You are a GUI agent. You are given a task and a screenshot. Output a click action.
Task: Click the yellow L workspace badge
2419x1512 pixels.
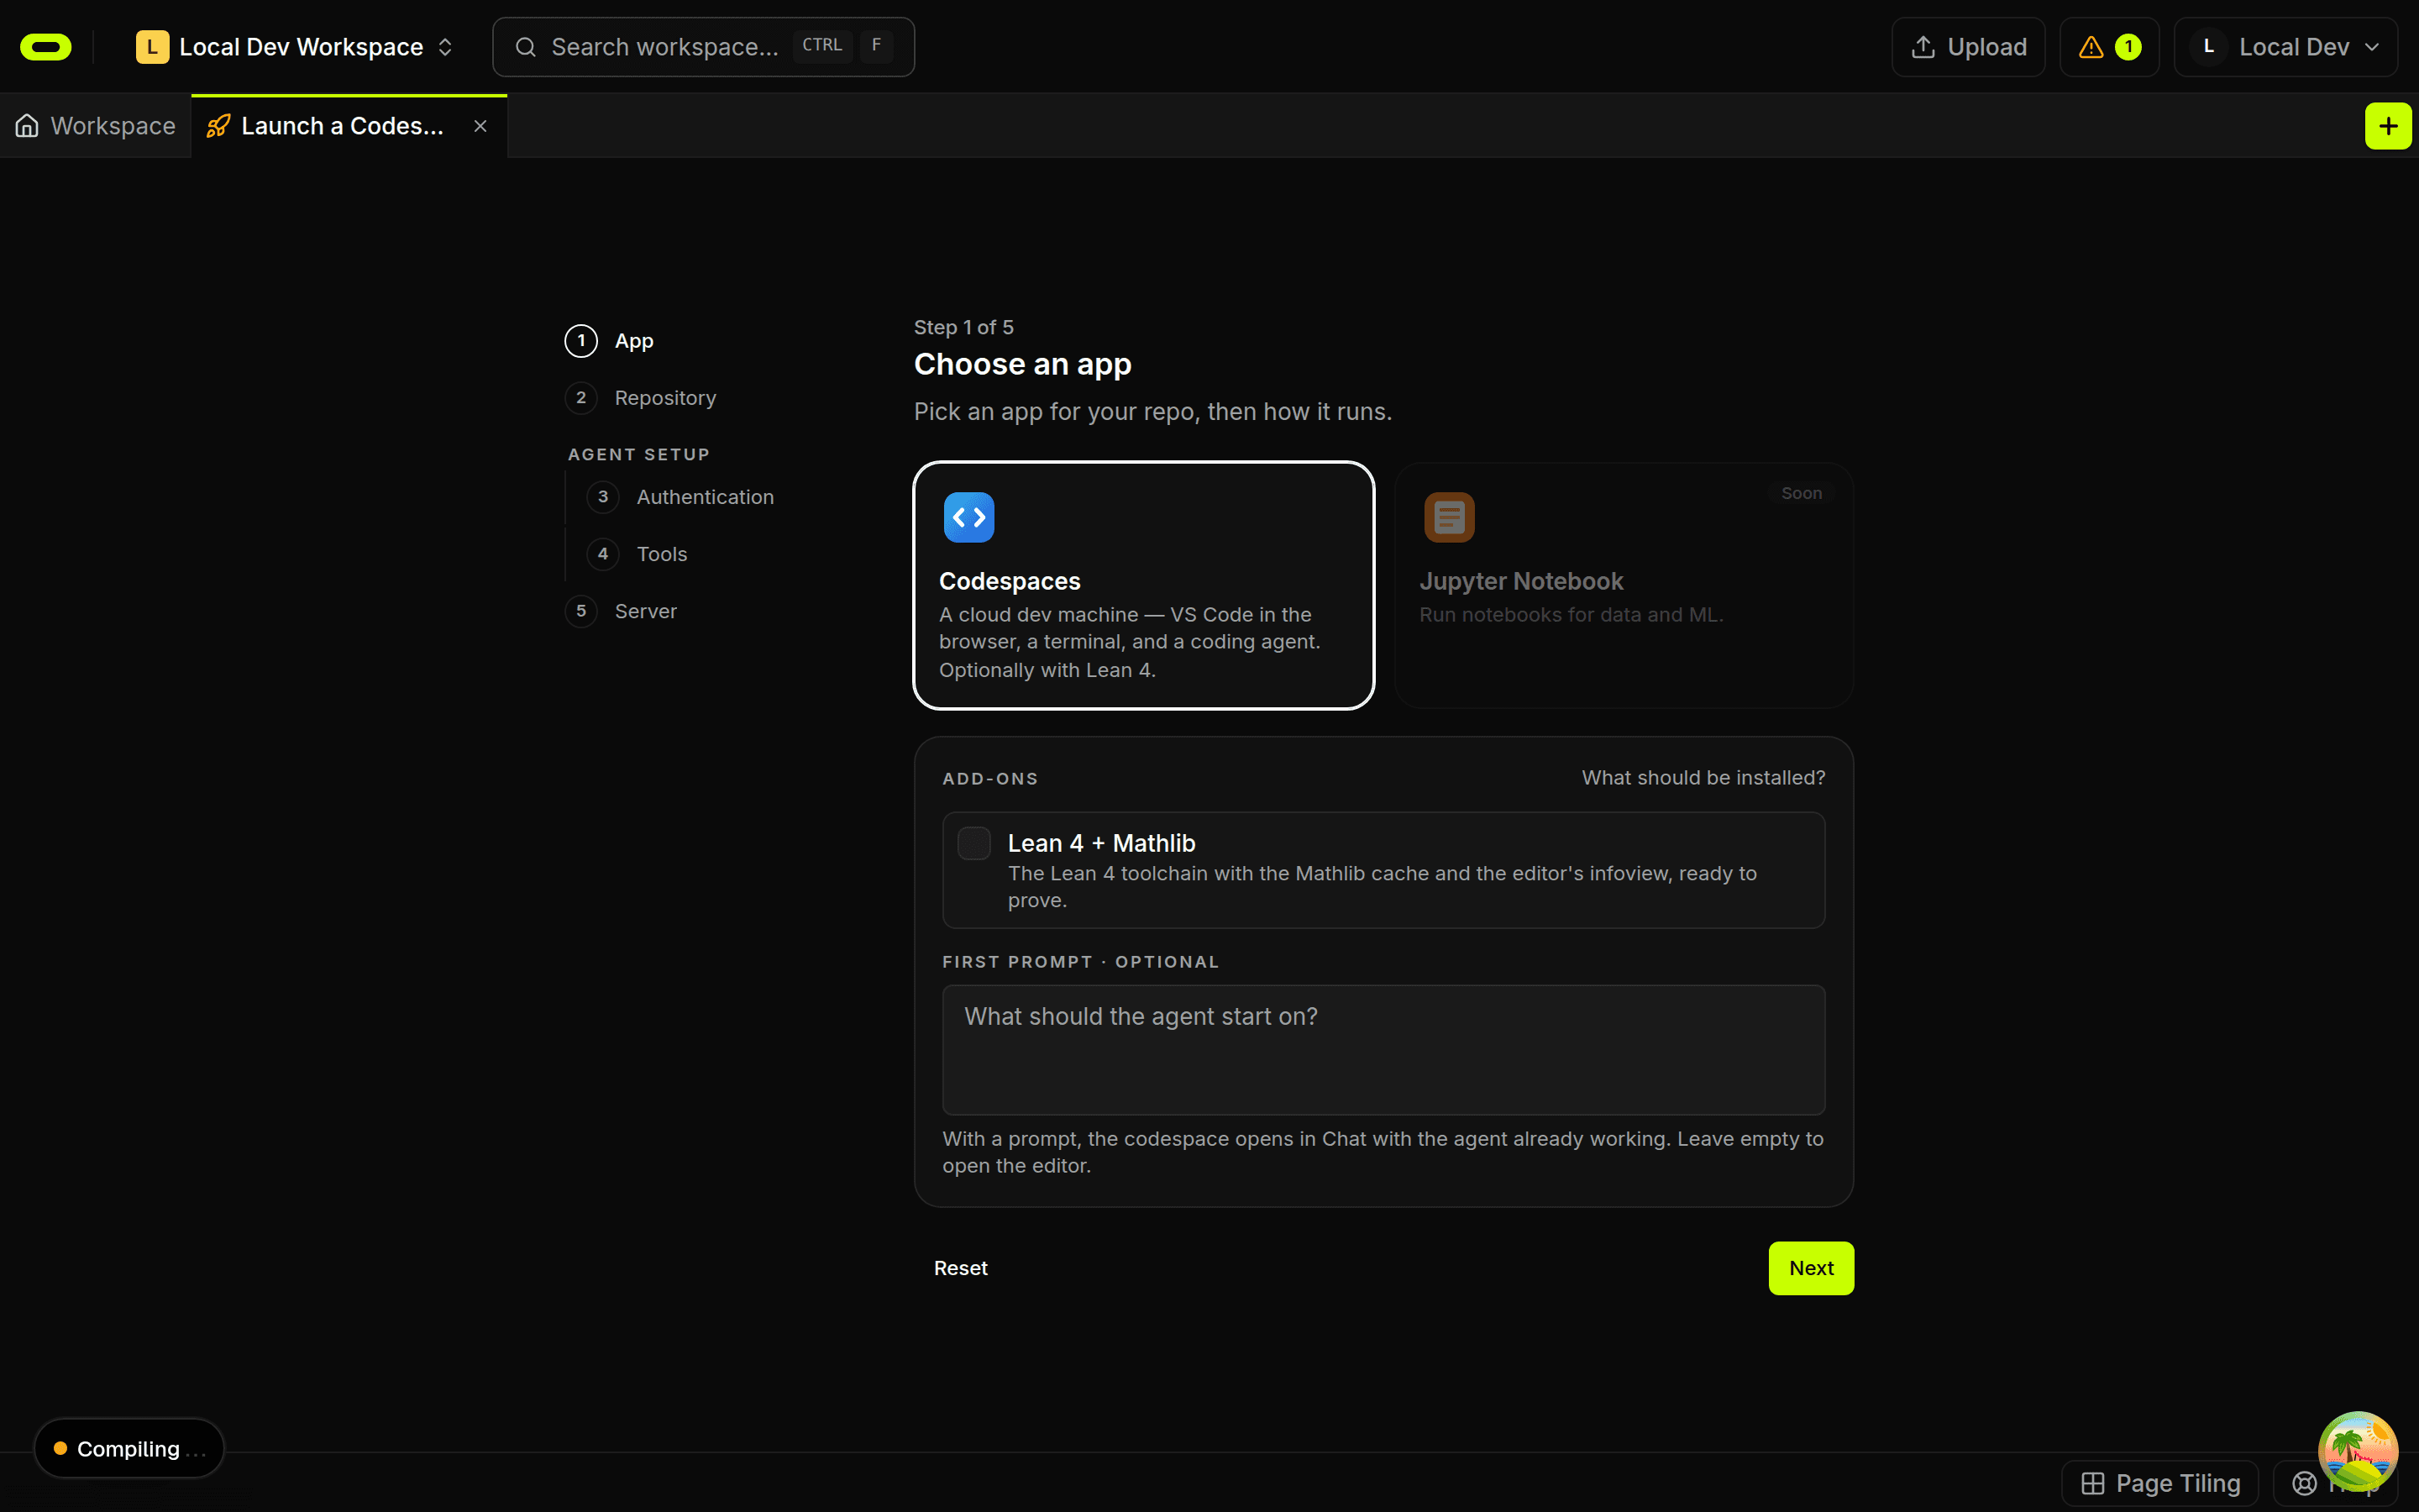click(x=152, y=47)
